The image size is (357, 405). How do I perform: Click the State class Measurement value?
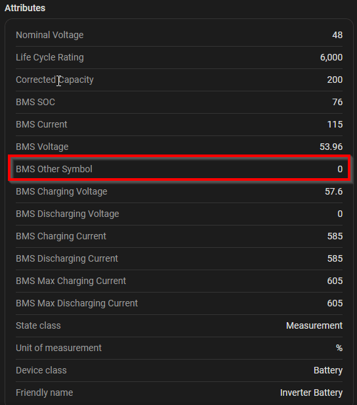pos(314,325)
